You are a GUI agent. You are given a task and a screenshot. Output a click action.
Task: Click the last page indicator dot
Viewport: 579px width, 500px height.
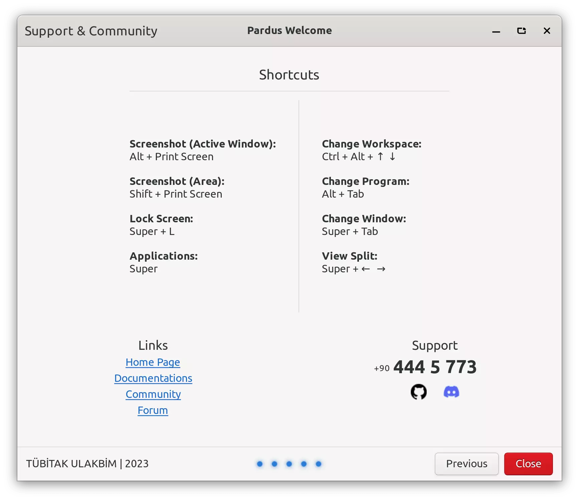point(319,464)
